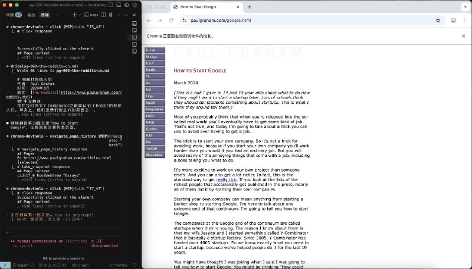Image resolution: width=472 pixels, height=269 pixels.
Task: Select the 'How to Start Google' tab
Action: coord(206,7)
